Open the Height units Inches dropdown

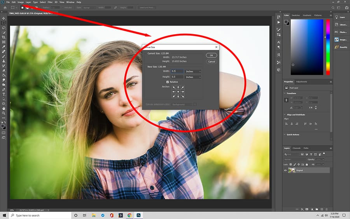[x=193, y=77]
